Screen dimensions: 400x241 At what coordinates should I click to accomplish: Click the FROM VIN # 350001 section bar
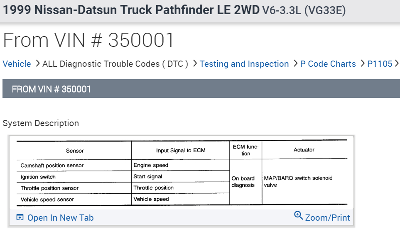pyautogui.click(x=201, y=89)
